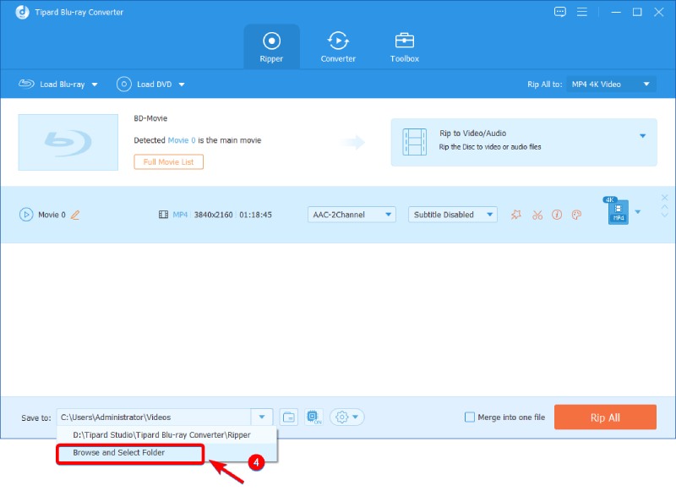Open the output folder icon

[x=289, y=417]
